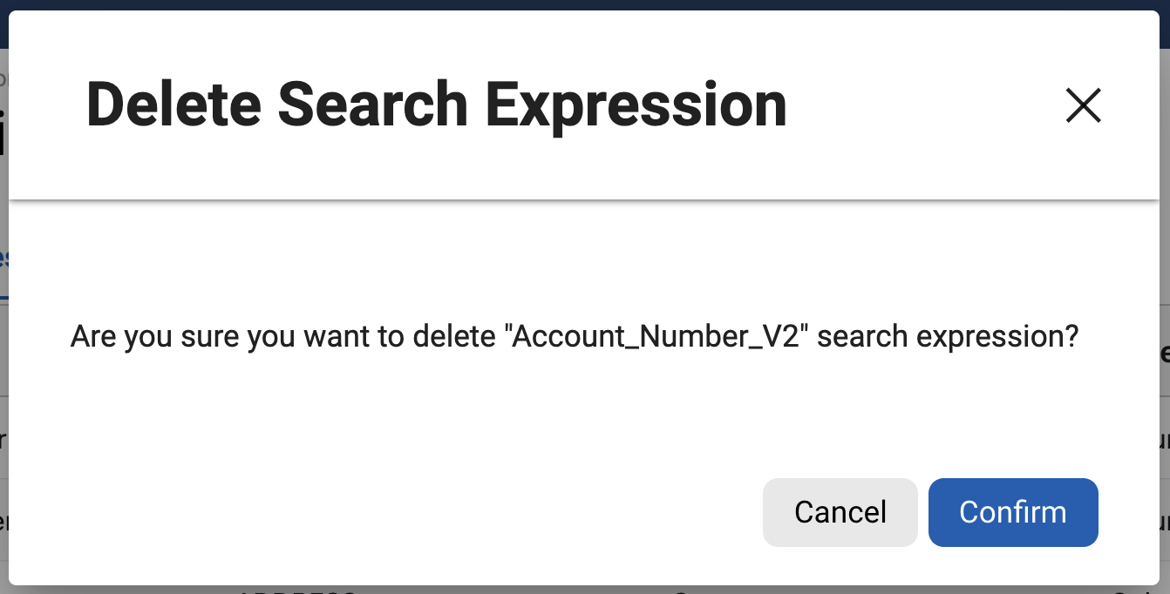Confirm deleting the search expression

coord(1012,512)
